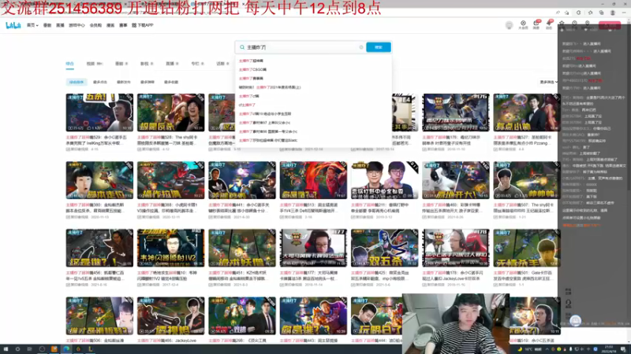Expand the 更多筛选 filter dropdown
The height and width of the screenshot is (354, 631).
548,82
